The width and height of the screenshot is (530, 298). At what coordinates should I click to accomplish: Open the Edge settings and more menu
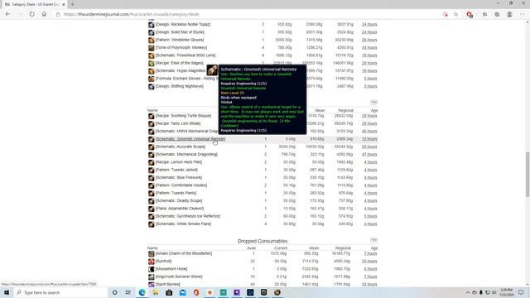[522, 14]
